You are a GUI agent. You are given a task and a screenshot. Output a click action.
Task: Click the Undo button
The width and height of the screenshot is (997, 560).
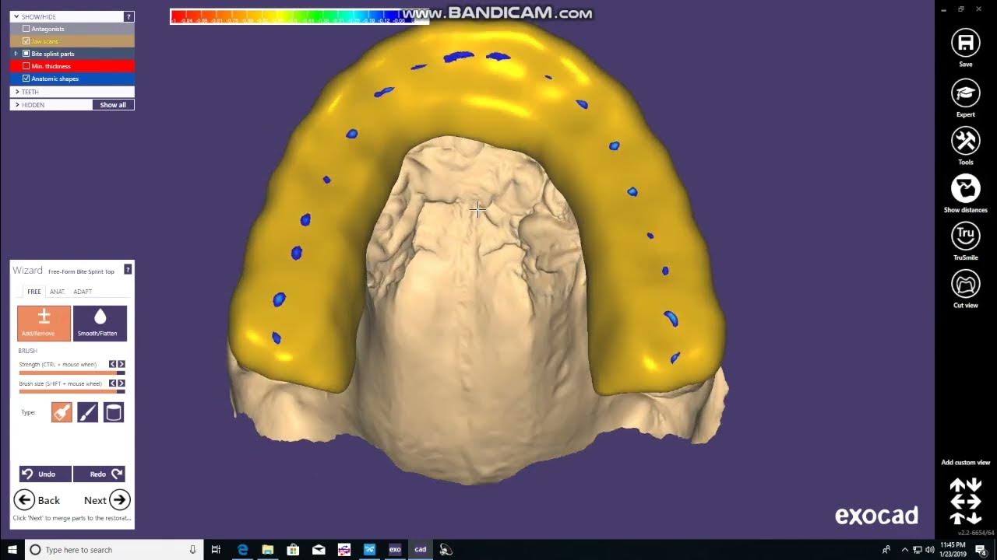[45, 474]
